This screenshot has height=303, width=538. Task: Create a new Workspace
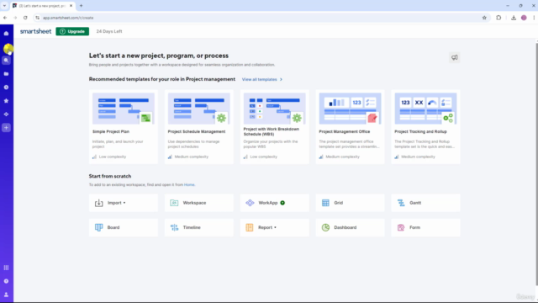coord(199,203)
